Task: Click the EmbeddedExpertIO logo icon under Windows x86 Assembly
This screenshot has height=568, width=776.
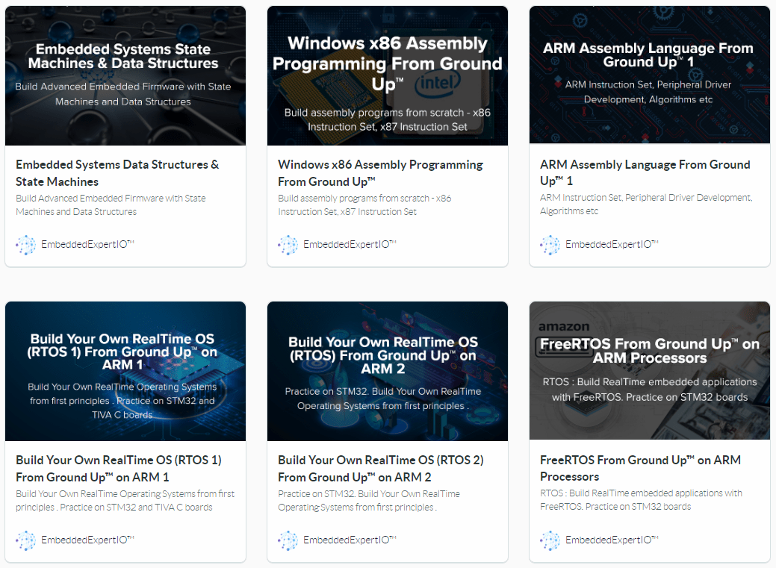Action: pos(288,245)
